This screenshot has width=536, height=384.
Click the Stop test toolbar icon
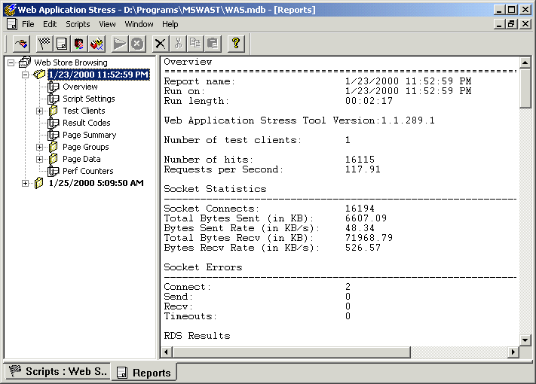click(137, 44)
